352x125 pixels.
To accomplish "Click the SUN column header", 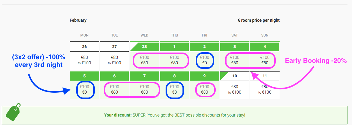I will tap(265, 35).
